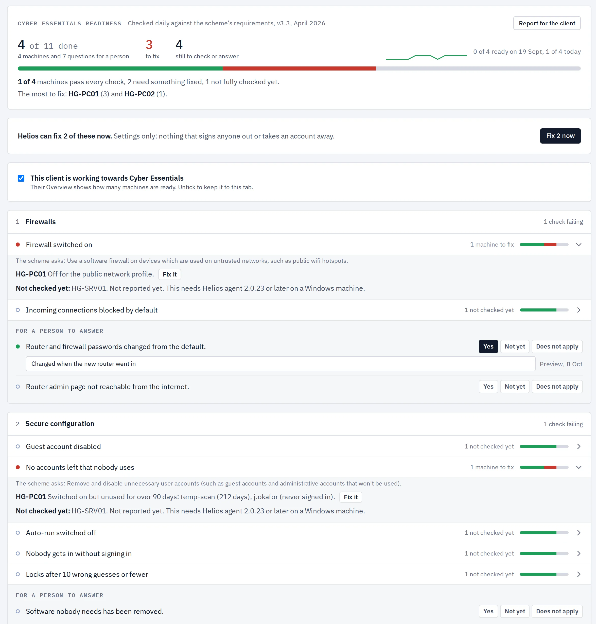Select Not yet for Router admin page question
The image size is (596, 624).
click(515, 387)
